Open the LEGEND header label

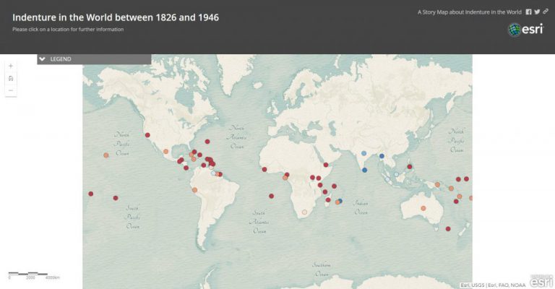point(61,59)
